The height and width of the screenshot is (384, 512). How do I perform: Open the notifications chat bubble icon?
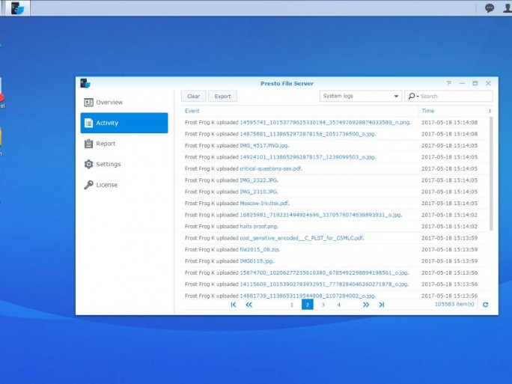click(489, 7)
